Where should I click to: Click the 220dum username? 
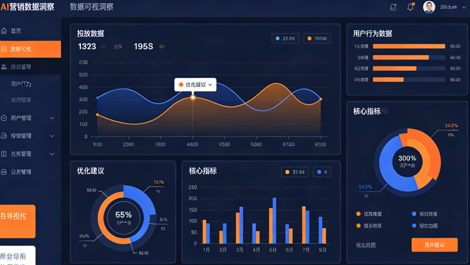tap(448, 7)
